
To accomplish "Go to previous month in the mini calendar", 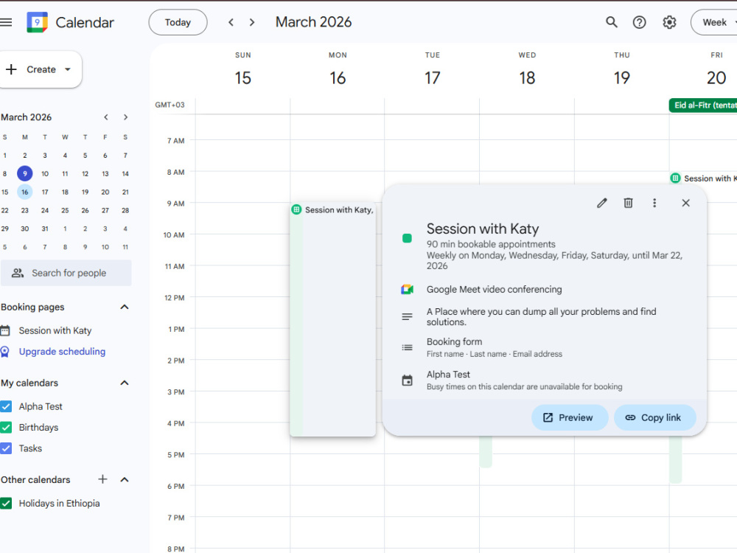I will tap(106, 117).
